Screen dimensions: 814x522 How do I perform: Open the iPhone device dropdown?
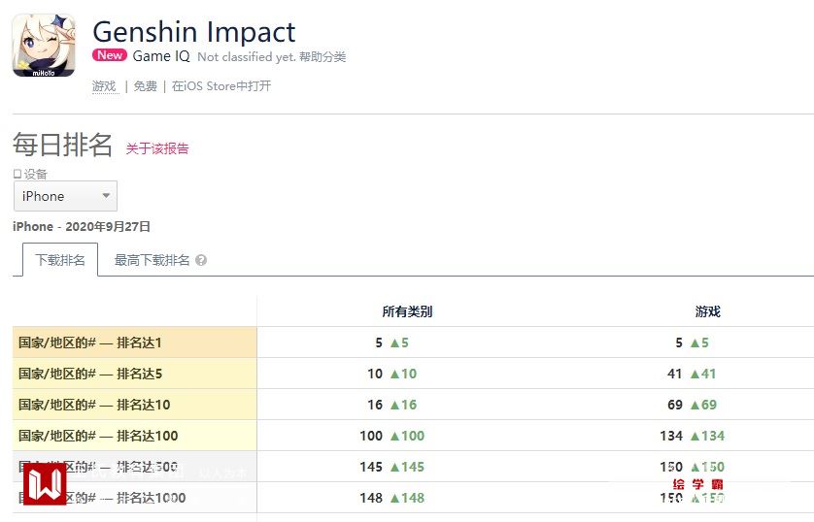tap(65, 196)
